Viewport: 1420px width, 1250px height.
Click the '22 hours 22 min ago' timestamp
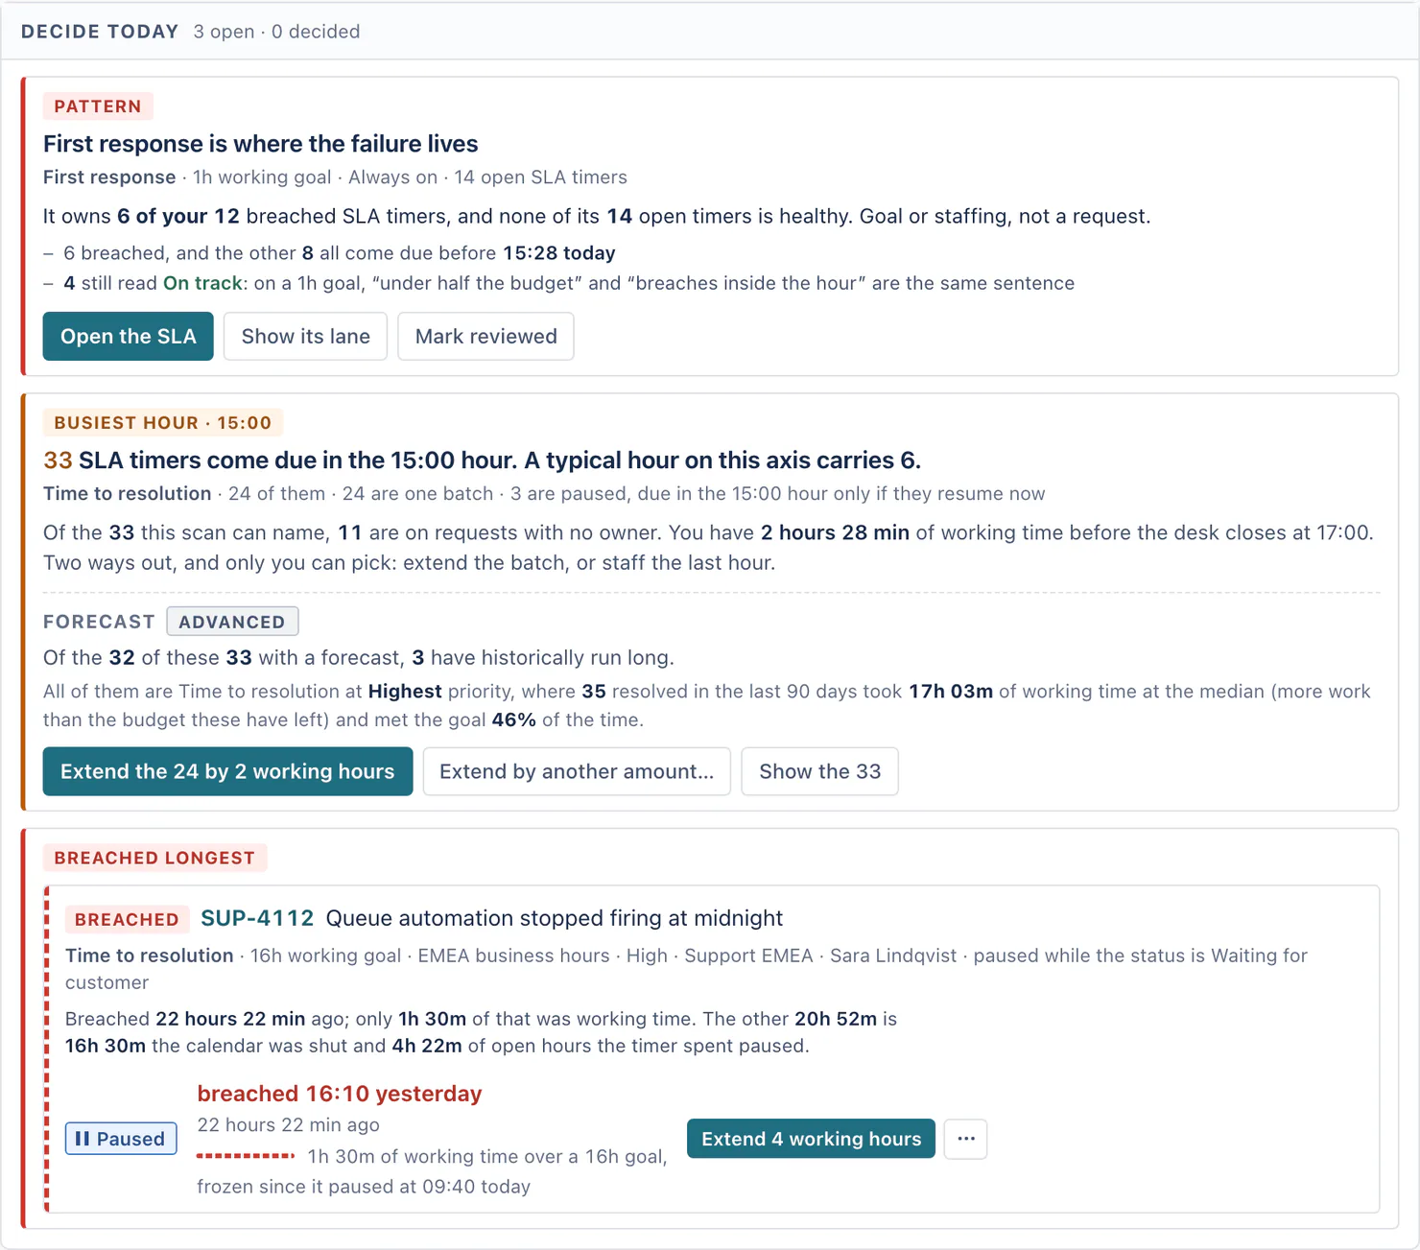pos(288,1125)
